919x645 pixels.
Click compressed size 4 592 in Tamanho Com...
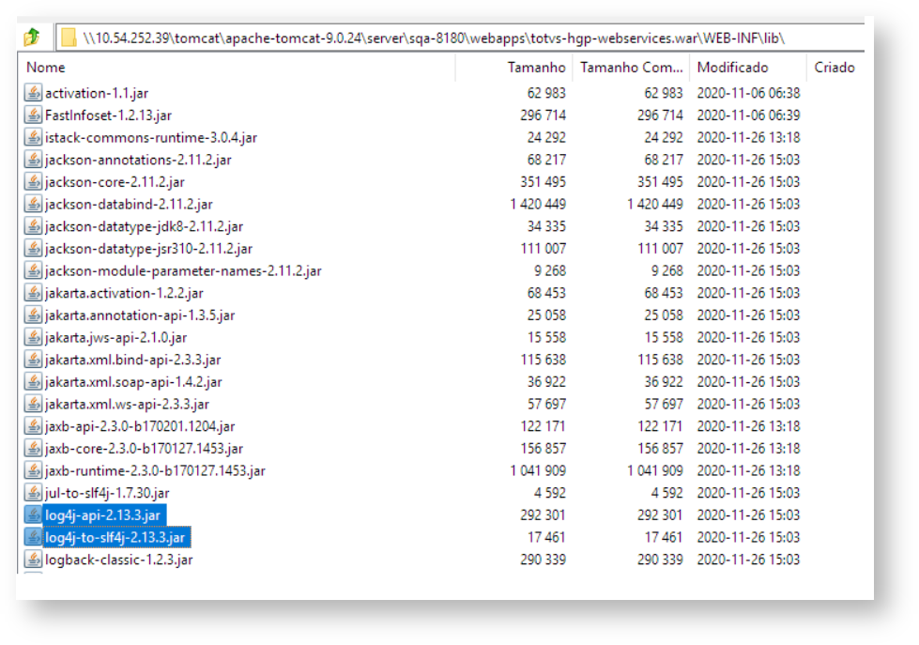coord(667,494)
